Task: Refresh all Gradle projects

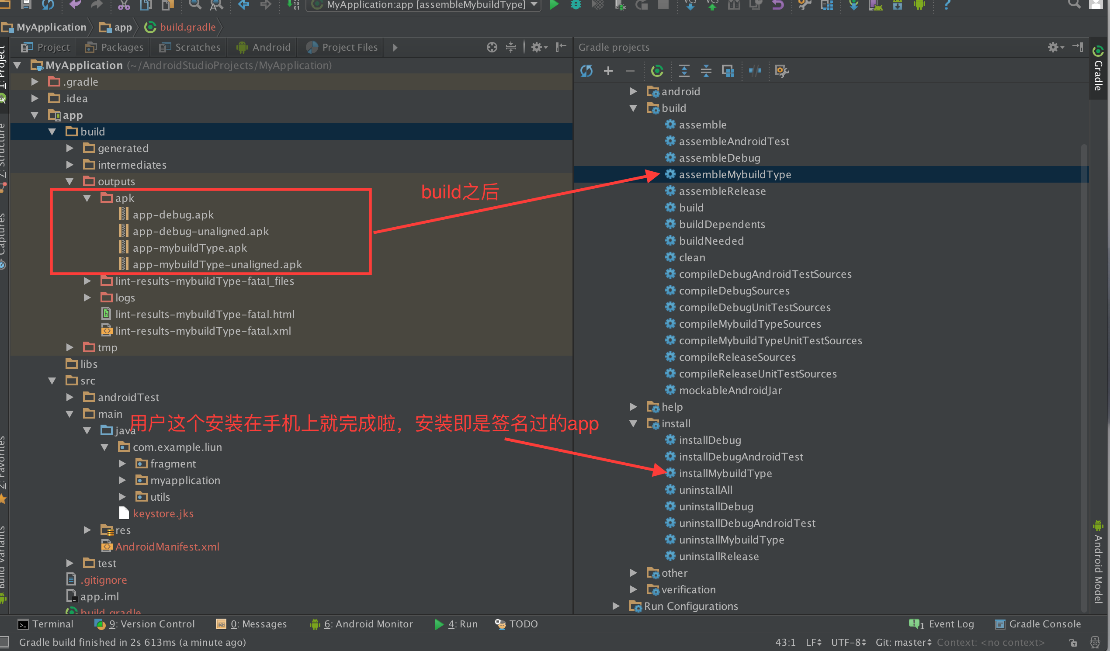Action: [586, 70]
